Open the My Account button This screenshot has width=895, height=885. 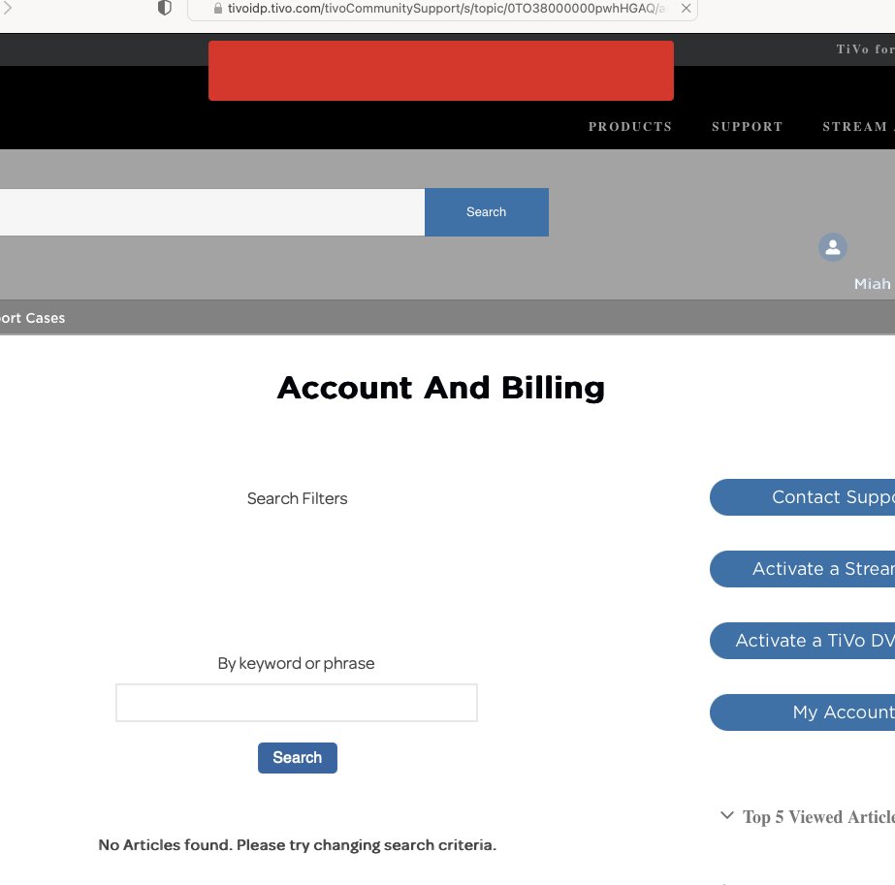coord(803,712)
